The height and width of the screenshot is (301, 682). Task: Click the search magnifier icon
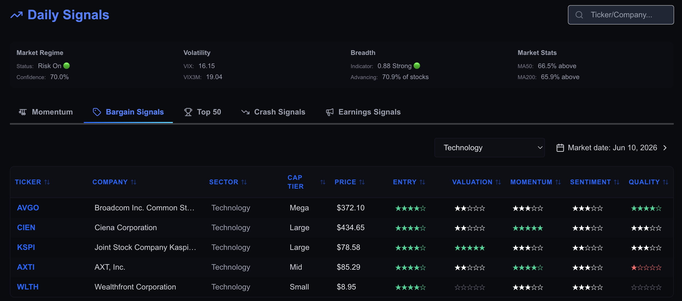pyautogui.click(x=579, y=15)
